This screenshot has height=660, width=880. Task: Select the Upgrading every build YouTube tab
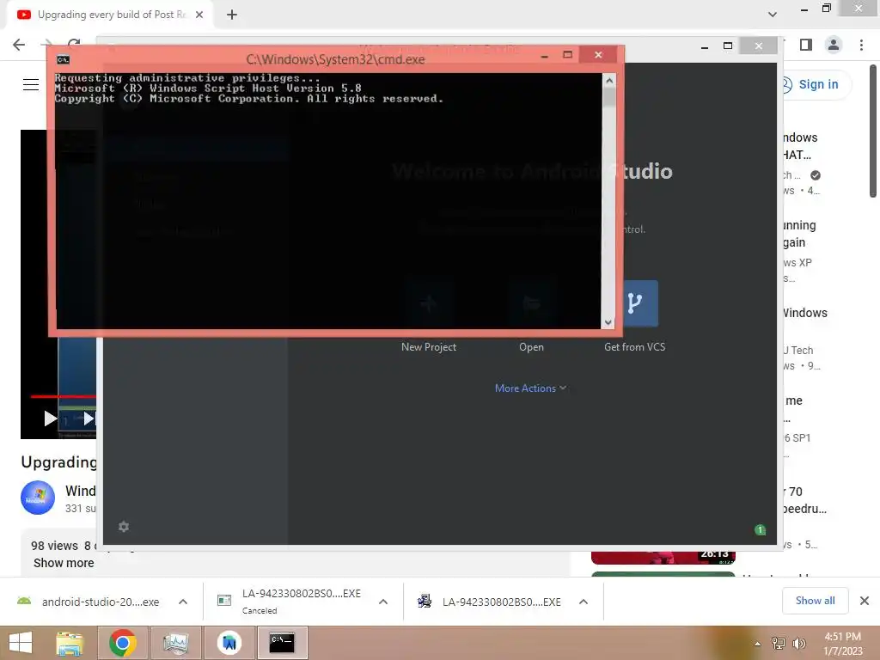(x=111, y=15)
